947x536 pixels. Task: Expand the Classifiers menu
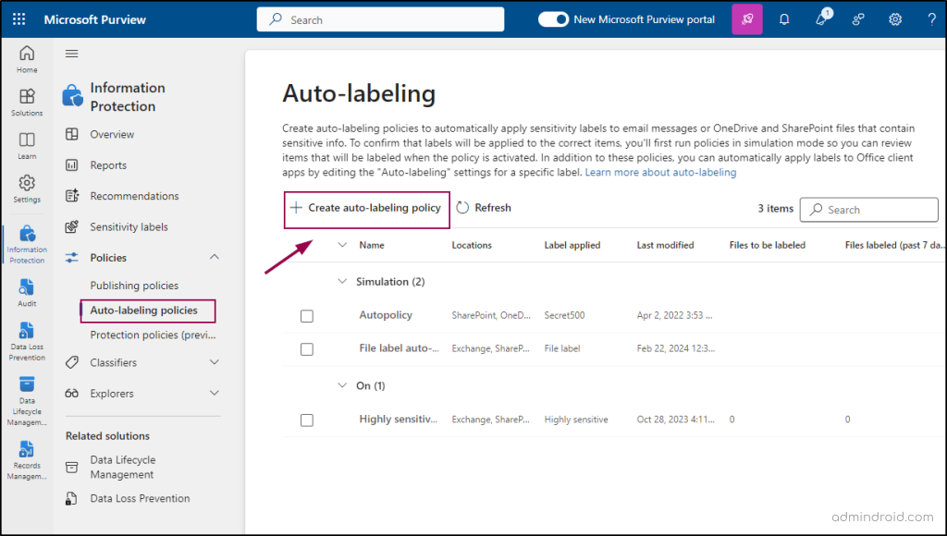tap(215, 362)
